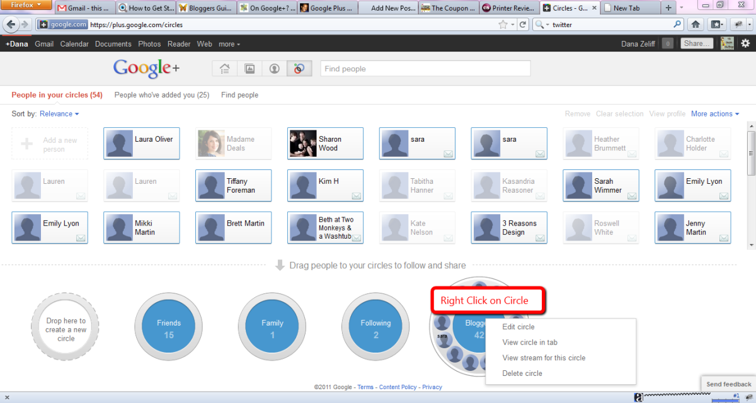Click the browser Forward arrow
Screen dimensions: 756x403
25,25
